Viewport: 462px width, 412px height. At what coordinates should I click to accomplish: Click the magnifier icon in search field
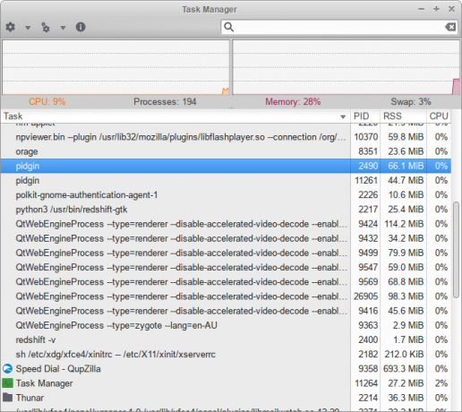click(229, 27)
